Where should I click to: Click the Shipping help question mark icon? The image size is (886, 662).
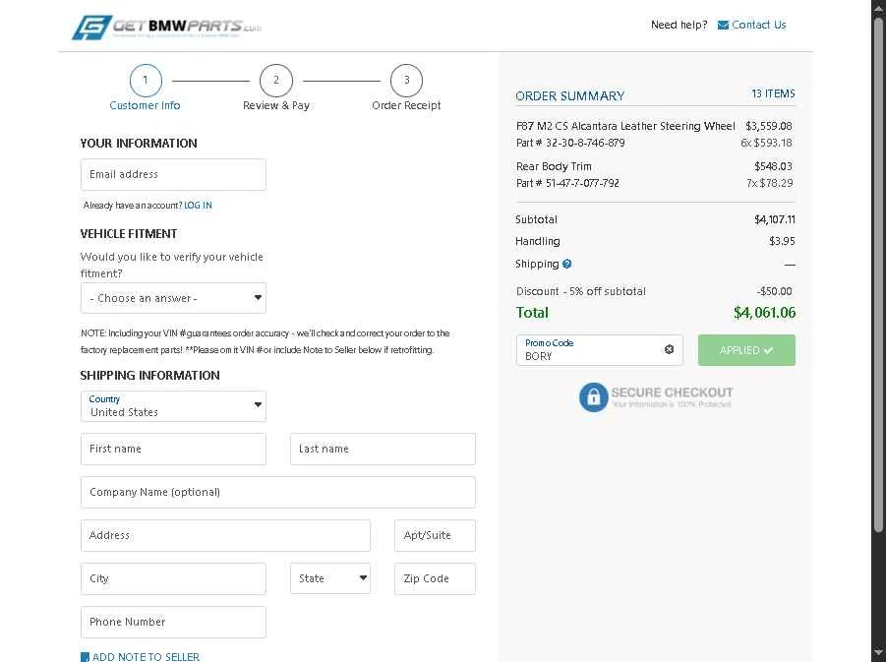coord(567,264)
